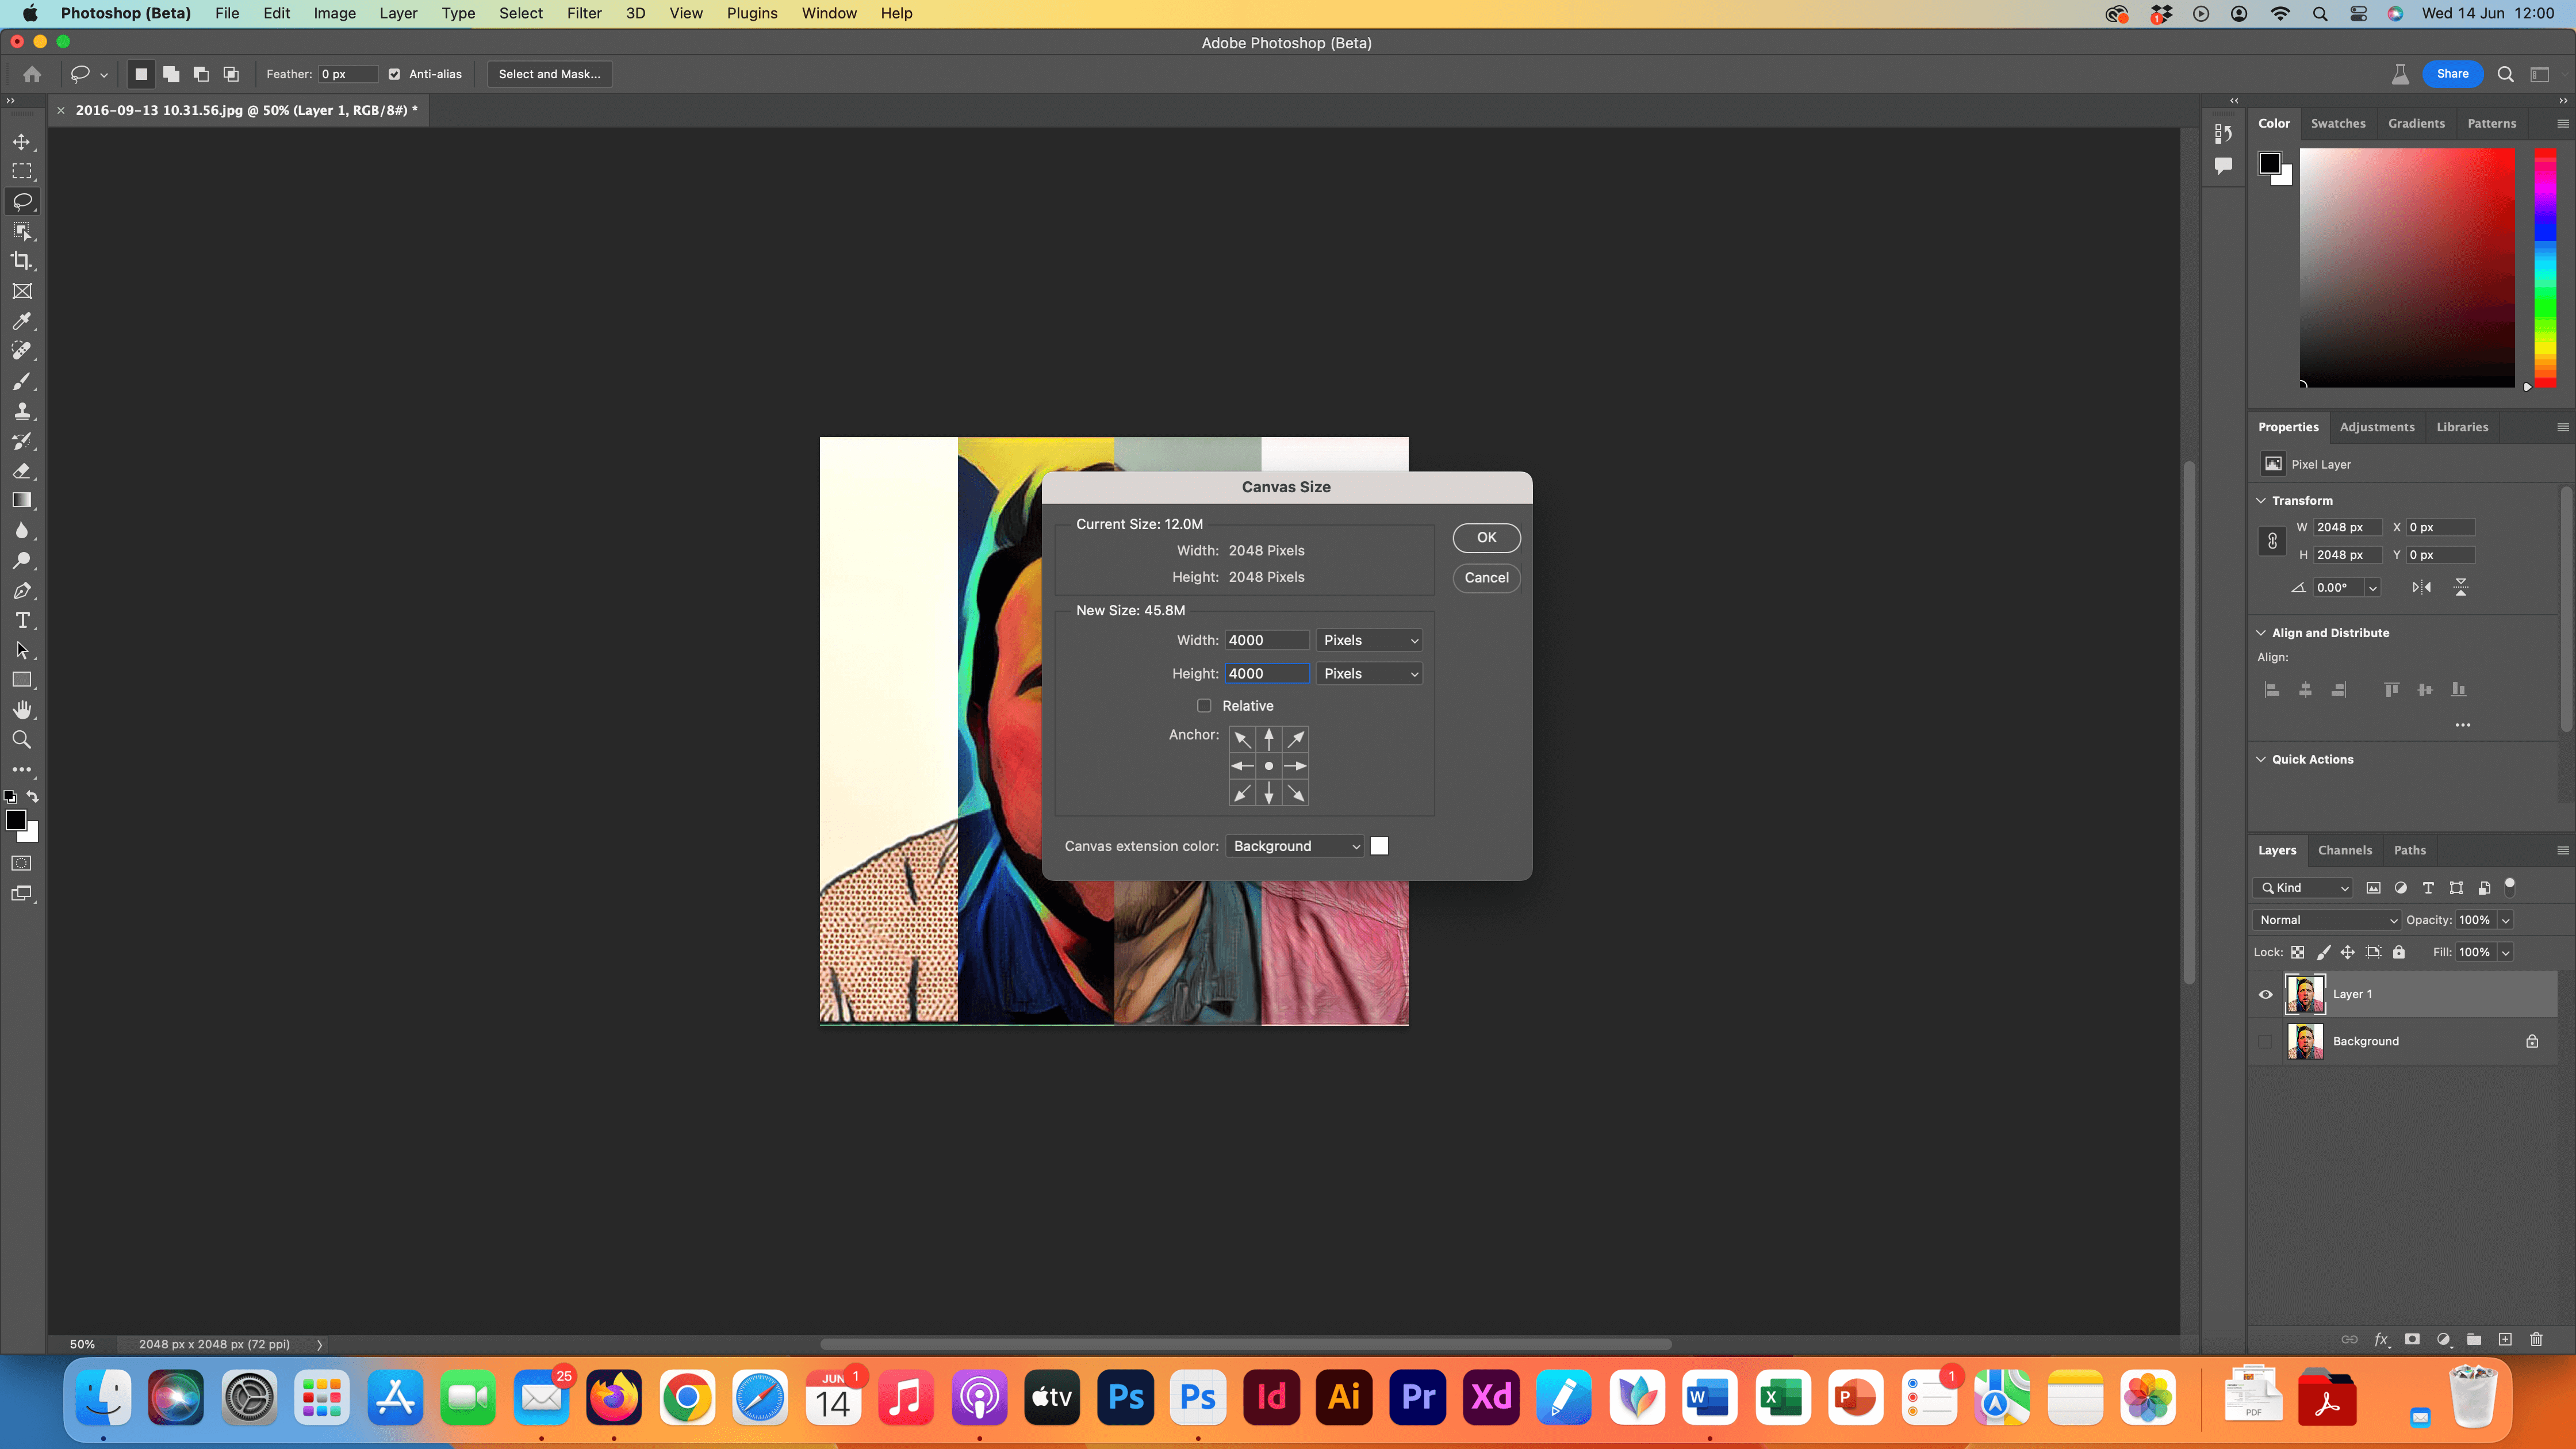This screenshot has width=2576, height=1449.
Task: Select the Eraser tool
Action: (22, 471)
